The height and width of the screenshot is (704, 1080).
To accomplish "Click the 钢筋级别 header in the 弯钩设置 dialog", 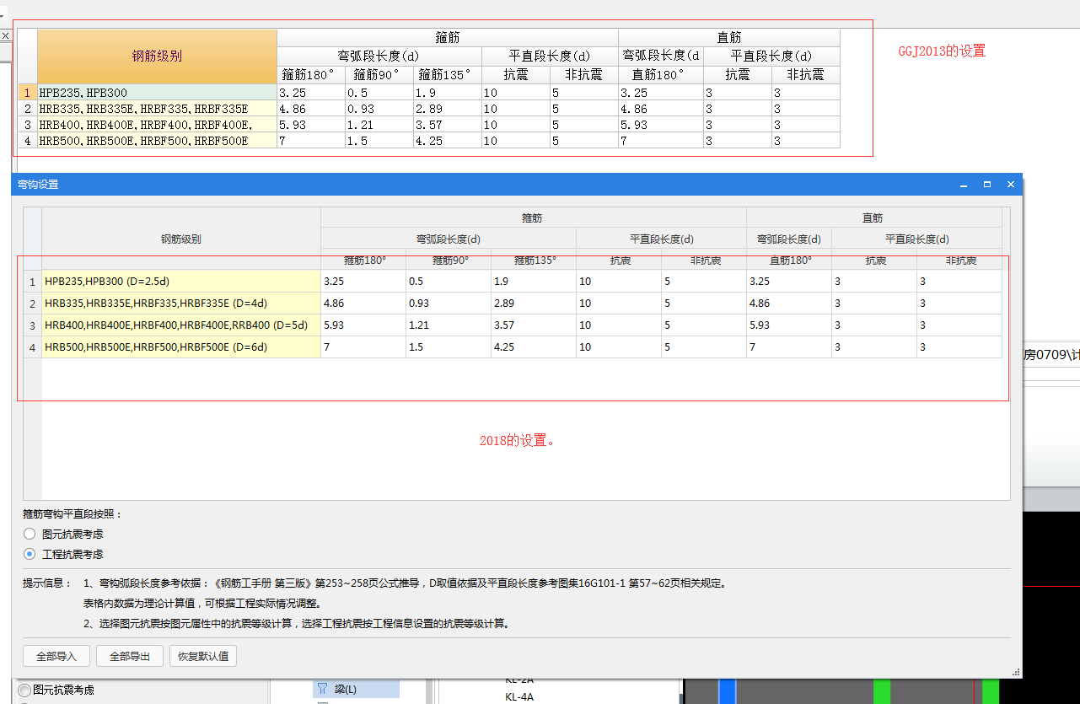I will click(x=181, y=239).
